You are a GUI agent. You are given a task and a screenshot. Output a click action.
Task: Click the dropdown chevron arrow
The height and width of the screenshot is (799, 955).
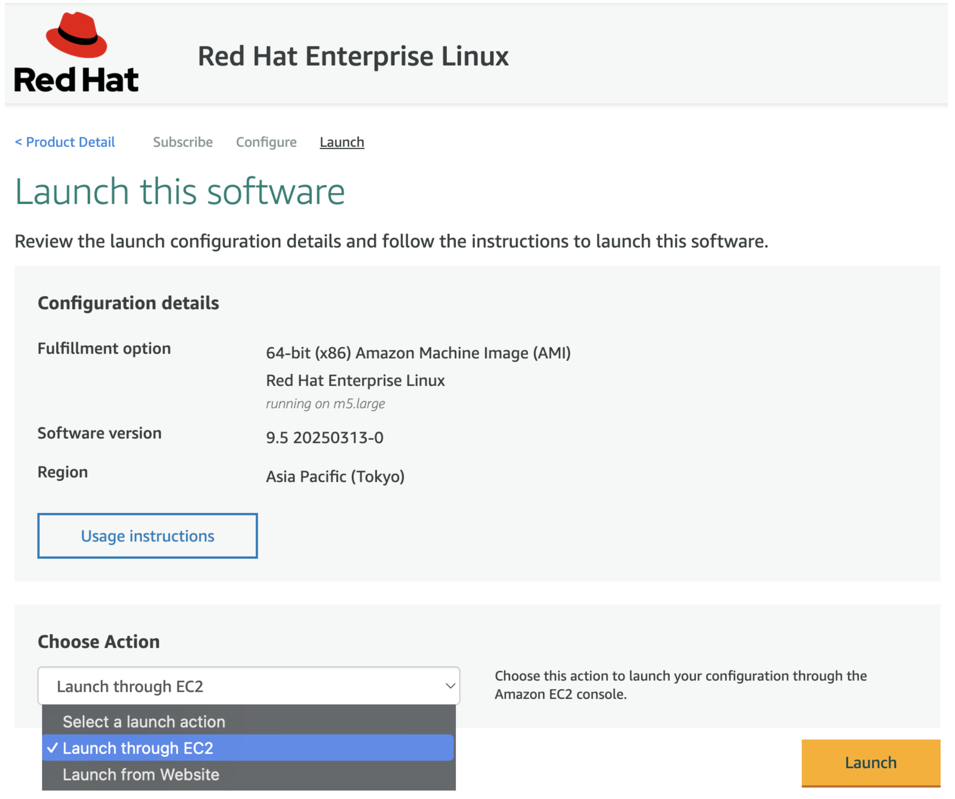[x=450, y=686]
